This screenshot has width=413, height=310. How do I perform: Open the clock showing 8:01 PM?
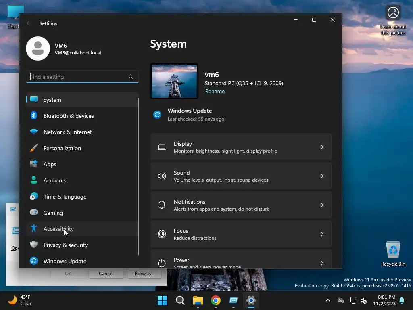coord(384,300)
